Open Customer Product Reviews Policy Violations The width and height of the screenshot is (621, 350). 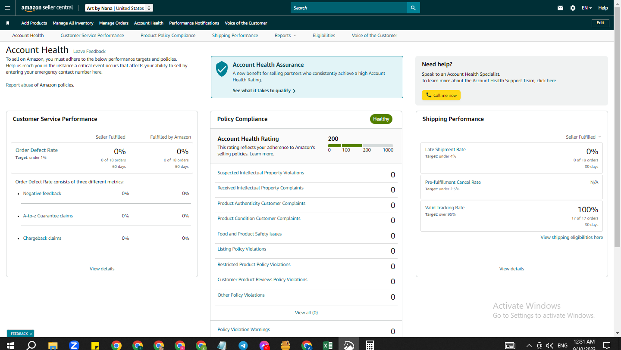click(262, 280)
